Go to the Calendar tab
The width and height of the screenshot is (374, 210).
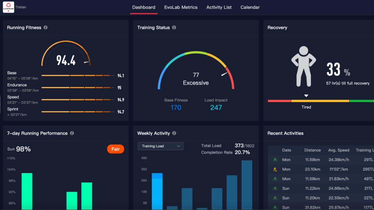[250, 7]
